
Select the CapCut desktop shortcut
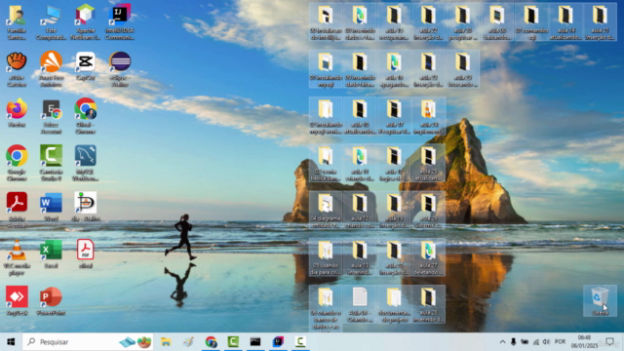pyautogui.click(x=85, y=66)
